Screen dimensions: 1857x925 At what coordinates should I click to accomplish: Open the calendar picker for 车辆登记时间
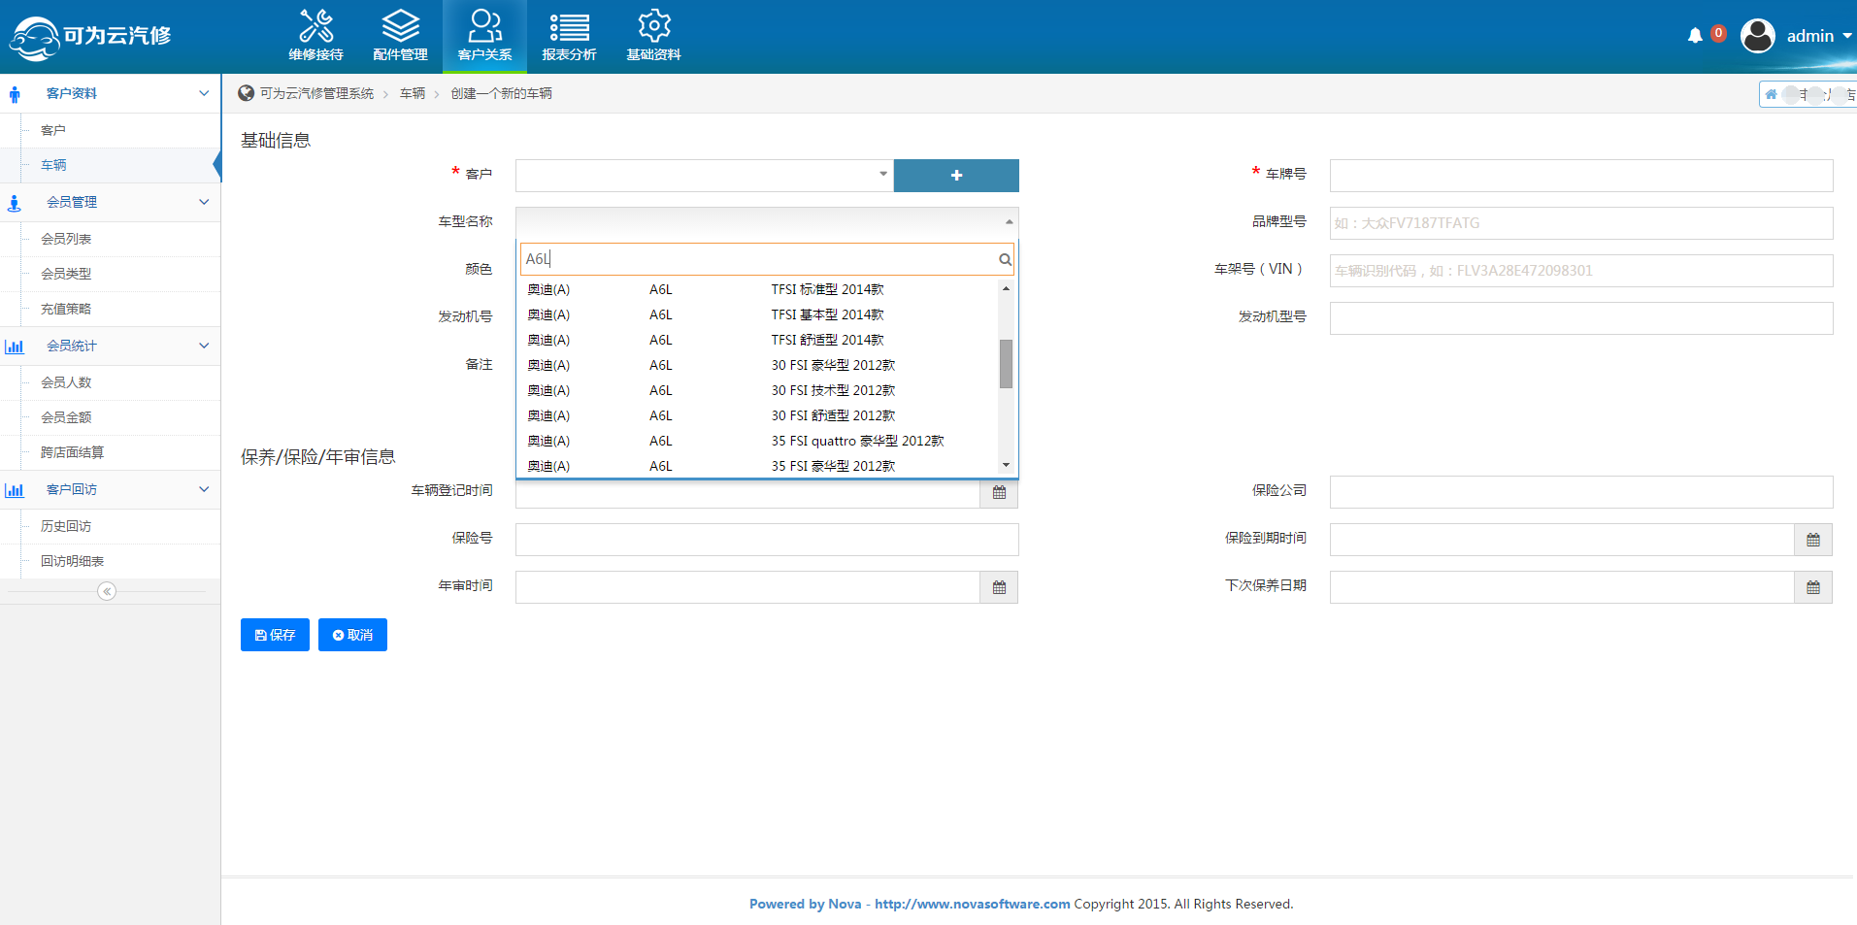[999, 493]
